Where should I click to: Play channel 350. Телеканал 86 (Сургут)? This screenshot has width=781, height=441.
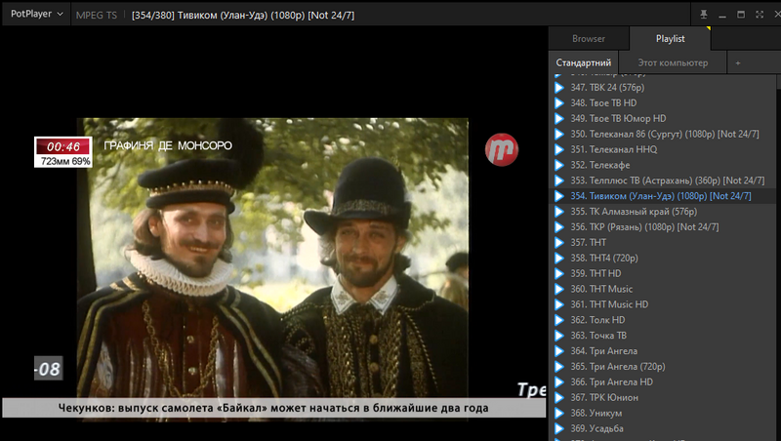(664, 134)
